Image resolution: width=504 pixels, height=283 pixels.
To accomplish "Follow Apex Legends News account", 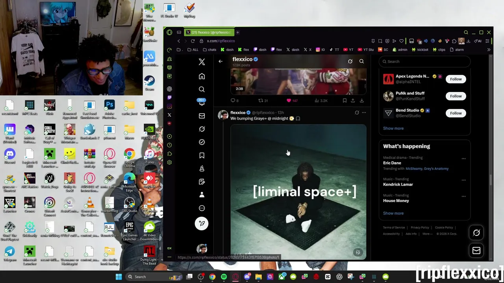I will (x=456, y=79).
